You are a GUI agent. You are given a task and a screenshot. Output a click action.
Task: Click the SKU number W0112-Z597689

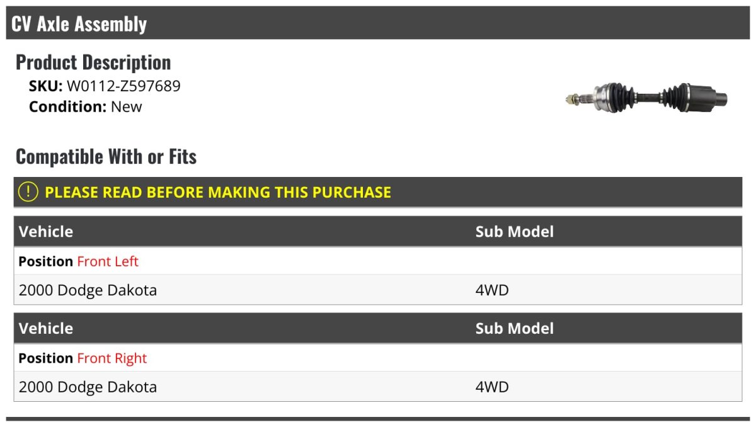click(x=123, y=86)
